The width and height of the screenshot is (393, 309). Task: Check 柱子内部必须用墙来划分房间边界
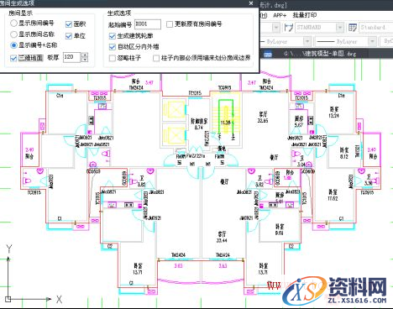tap(156, 58)
